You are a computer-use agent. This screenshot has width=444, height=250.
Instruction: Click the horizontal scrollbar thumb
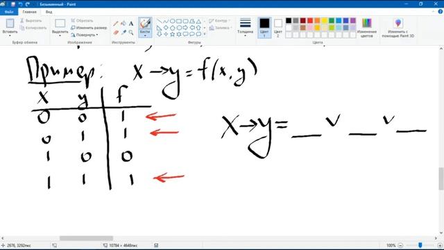pos(86,238)
